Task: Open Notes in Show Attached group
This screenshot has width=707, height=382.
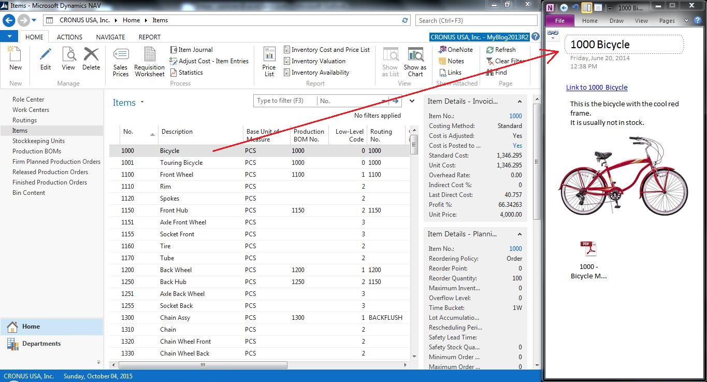Action: 452,61
